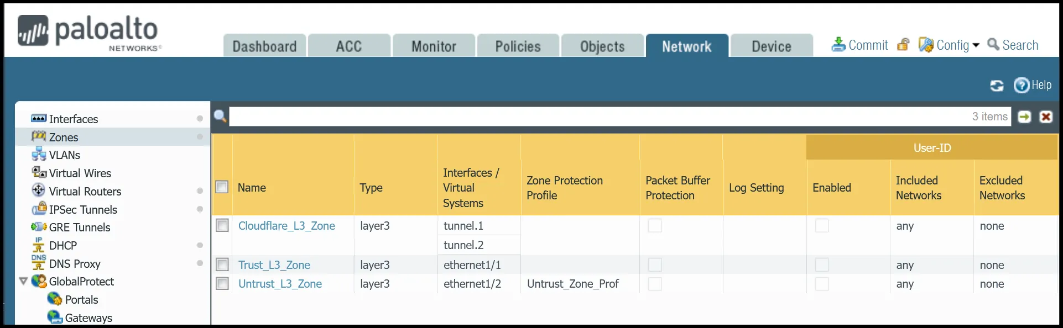The height and width of the screenshot is (328, 1063).
Task: Click the Commit icon
Action: [839, 45]
